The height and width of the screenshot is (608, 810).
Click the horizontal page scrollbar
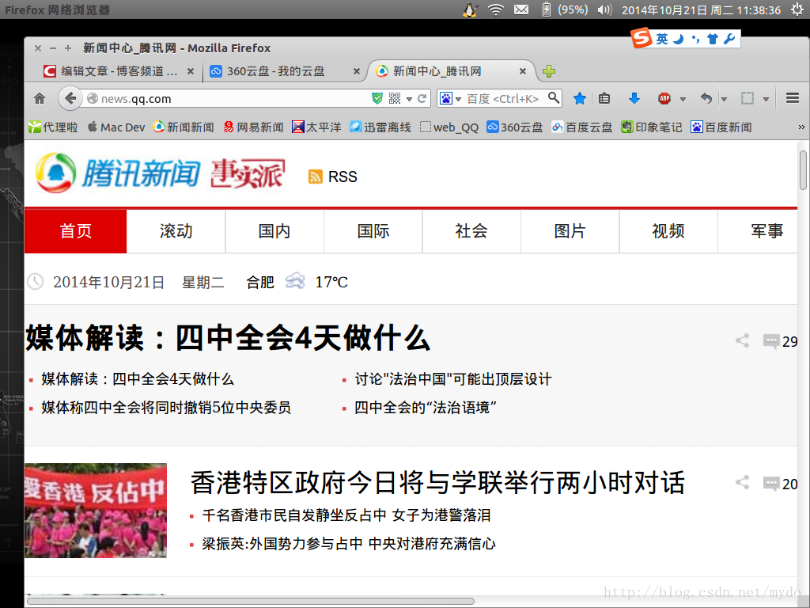coord(251,602)
